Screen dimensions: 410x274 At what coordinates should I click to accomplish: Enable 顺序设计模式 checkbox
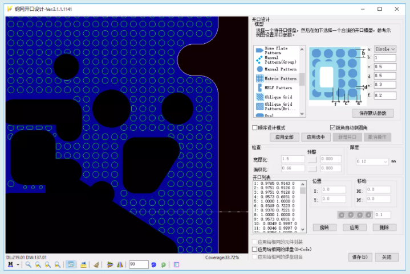pos(255,127)
